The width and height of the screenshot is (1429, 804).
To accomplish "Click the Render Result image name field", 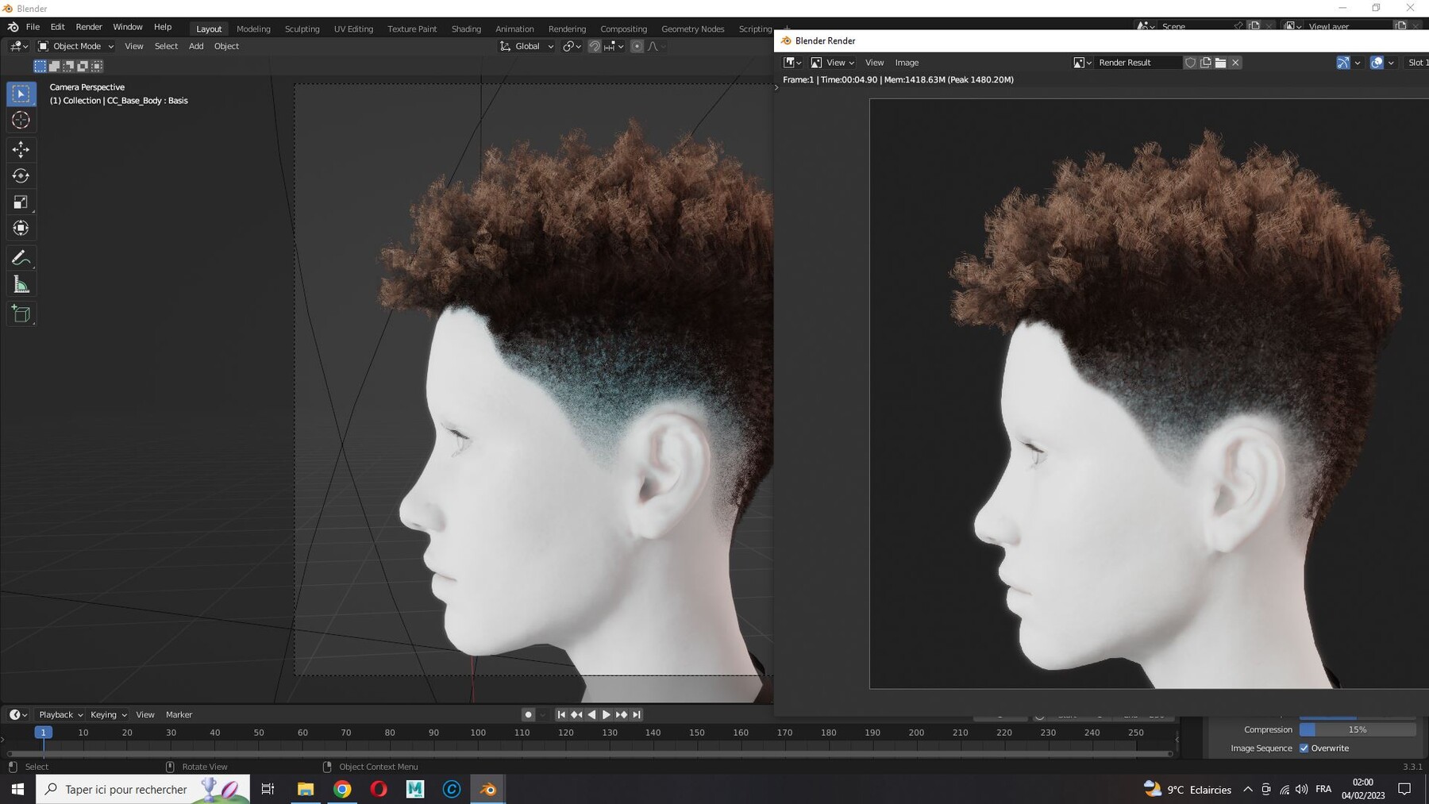I will point(1137,63).
